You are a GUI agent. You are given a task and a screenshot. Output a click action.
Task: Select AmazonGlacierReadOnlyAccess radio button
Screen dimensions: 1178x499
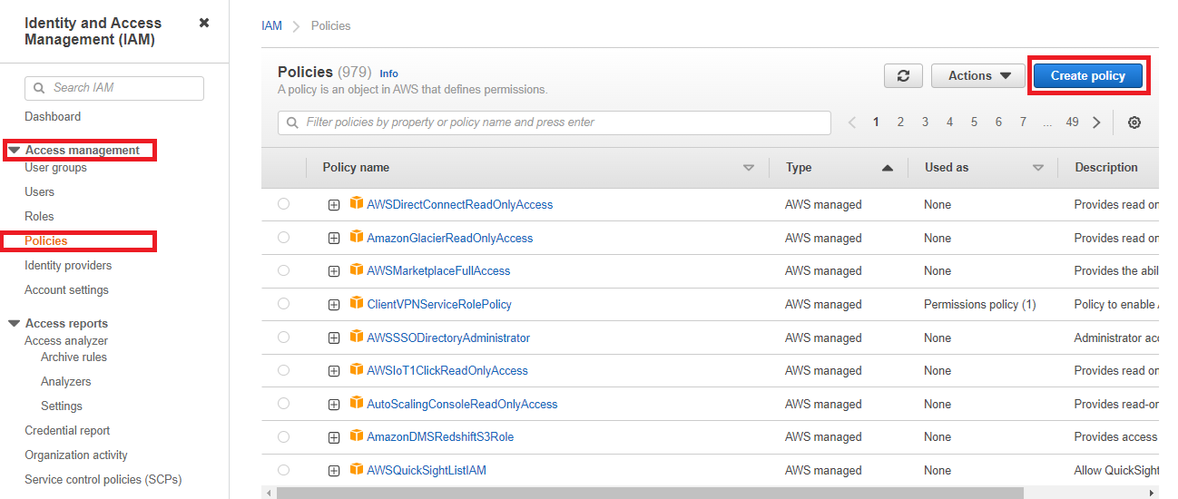pos(284,238)
